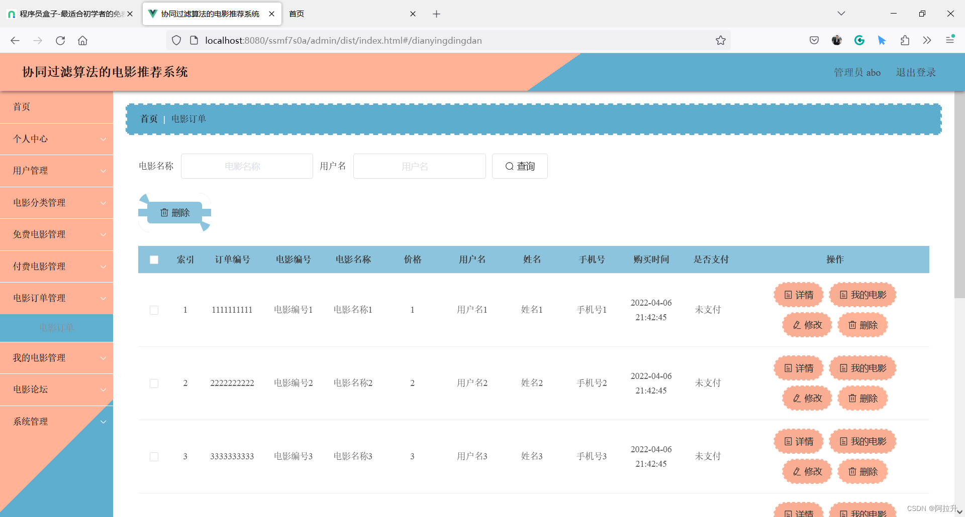965x517 pixels.
Task: Click 删除 for order 3333333333
Action: [863, 472]
